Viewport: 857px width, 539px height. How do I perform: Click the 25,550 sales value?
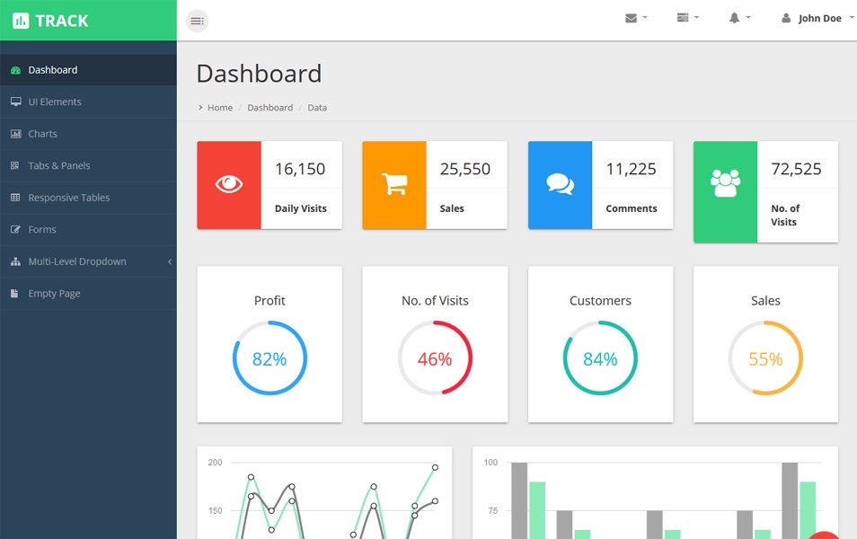click(465, 169)
